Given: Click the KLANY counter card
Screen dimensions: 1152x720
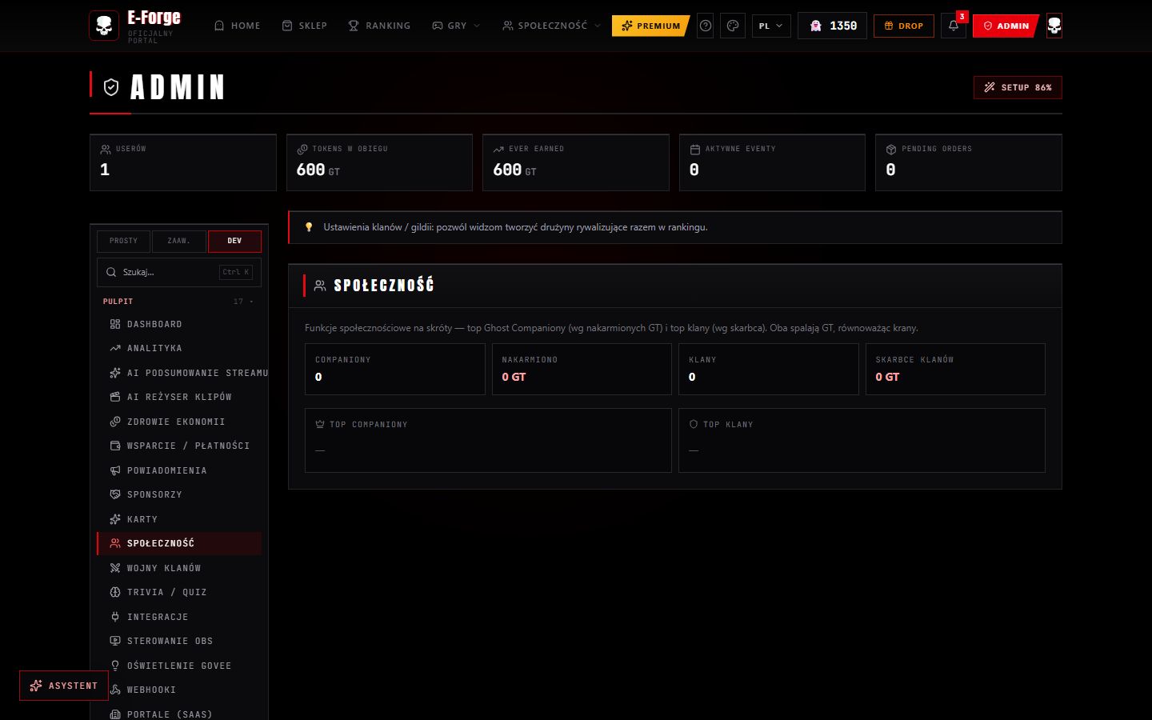Looking at the screenshot, I should (769, 369).
